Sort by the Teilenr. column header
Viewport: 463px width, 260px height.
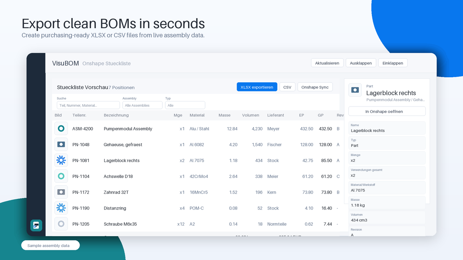79,115
